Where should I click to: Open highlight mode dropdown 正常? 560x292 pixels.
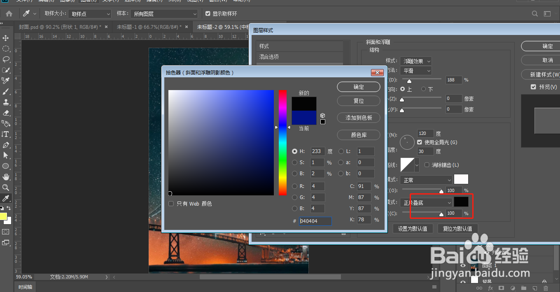[x=426, y=180]
